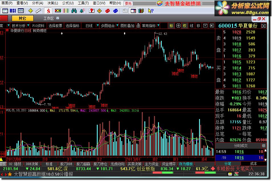
Task: Open the books library icon
Action: 141,11
